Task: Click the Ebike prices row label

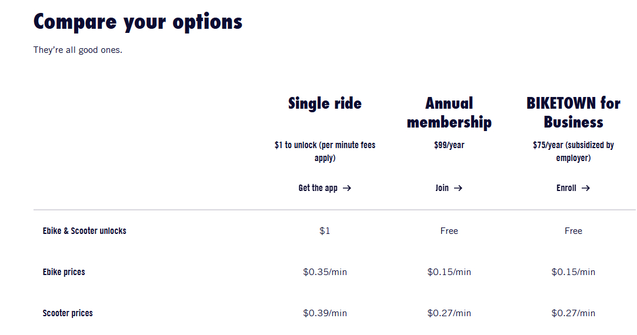Action: [x=64, y=272]
